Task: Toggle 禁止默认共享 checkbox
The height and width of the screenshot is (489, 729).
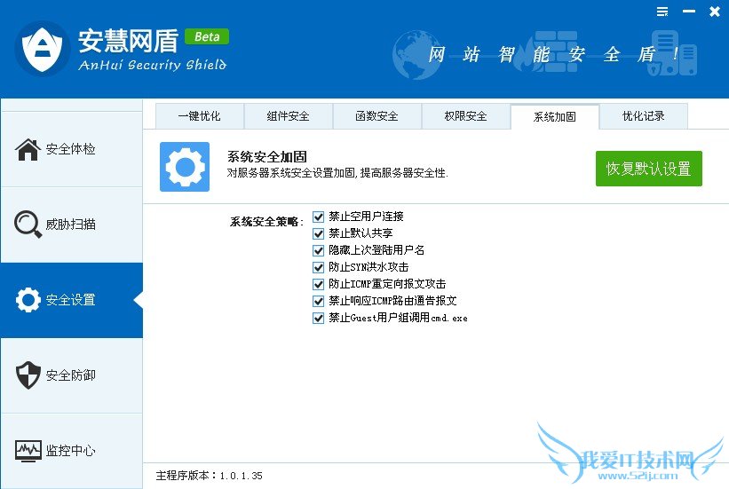Action: (x=318, y=233)
